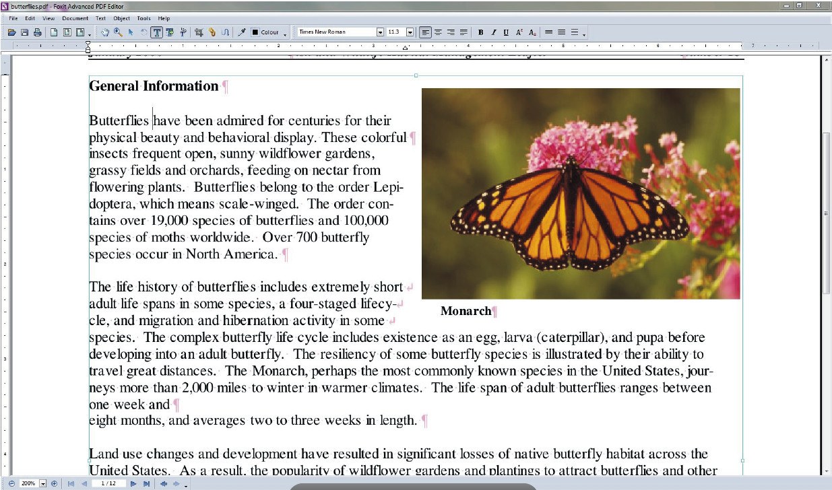Click the Open file folder icon
The width and height of the screenshot is (832, 490).
11,32
